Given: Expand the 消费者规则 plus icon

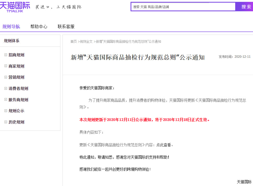Looking at the screenshot, I should coord(6,88).
